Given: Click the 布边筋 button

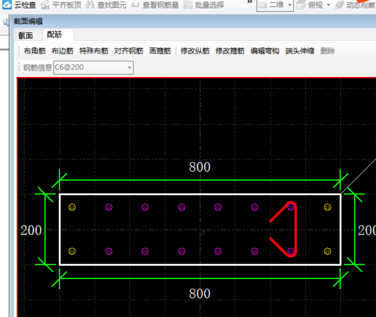Looking at the screenshot, I should pyautogui.click(x=62, y=51).
